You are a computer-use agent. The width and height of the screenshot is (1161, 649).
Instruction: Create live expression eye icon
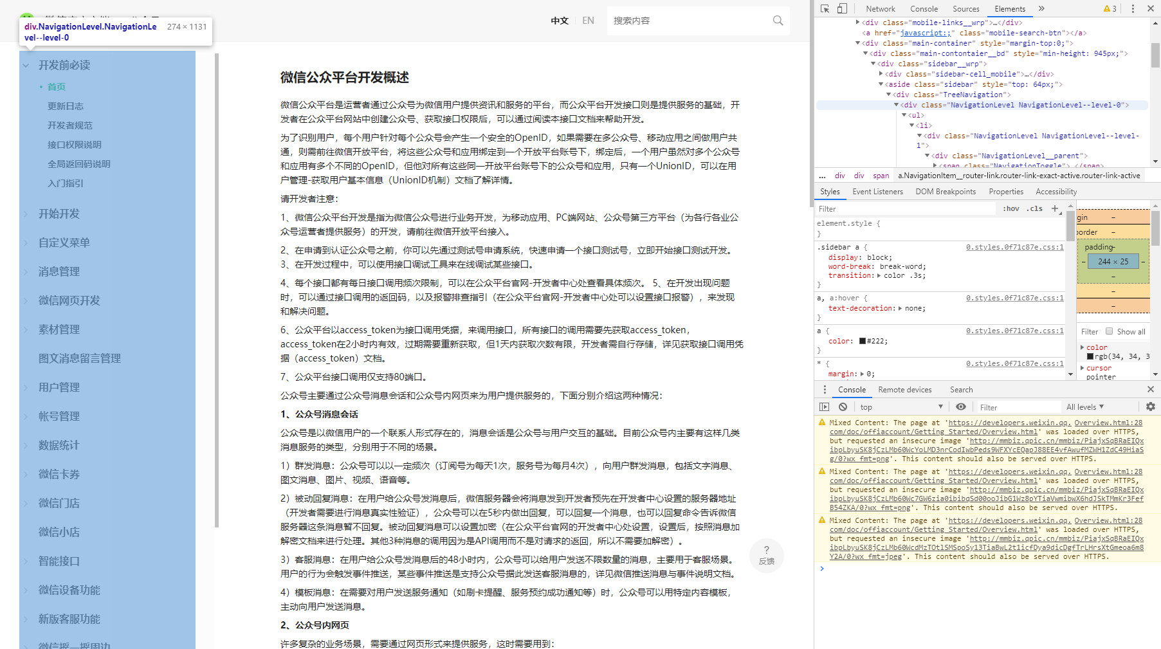click(960, 407)
